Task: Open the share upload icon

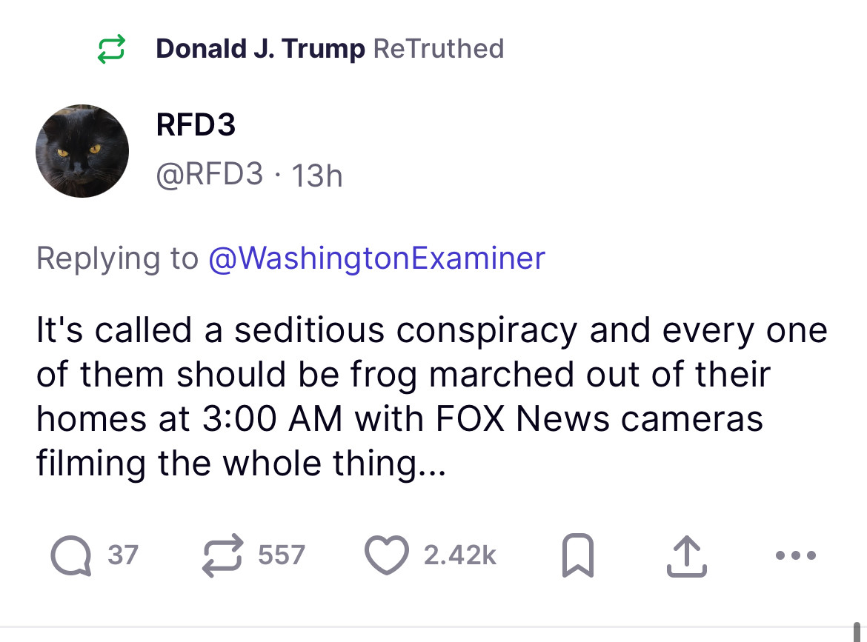Action: 687,557
